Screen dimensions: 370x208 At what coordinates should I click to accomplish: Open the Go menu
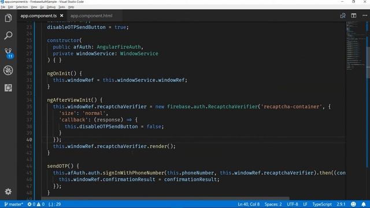pos(42,7)
